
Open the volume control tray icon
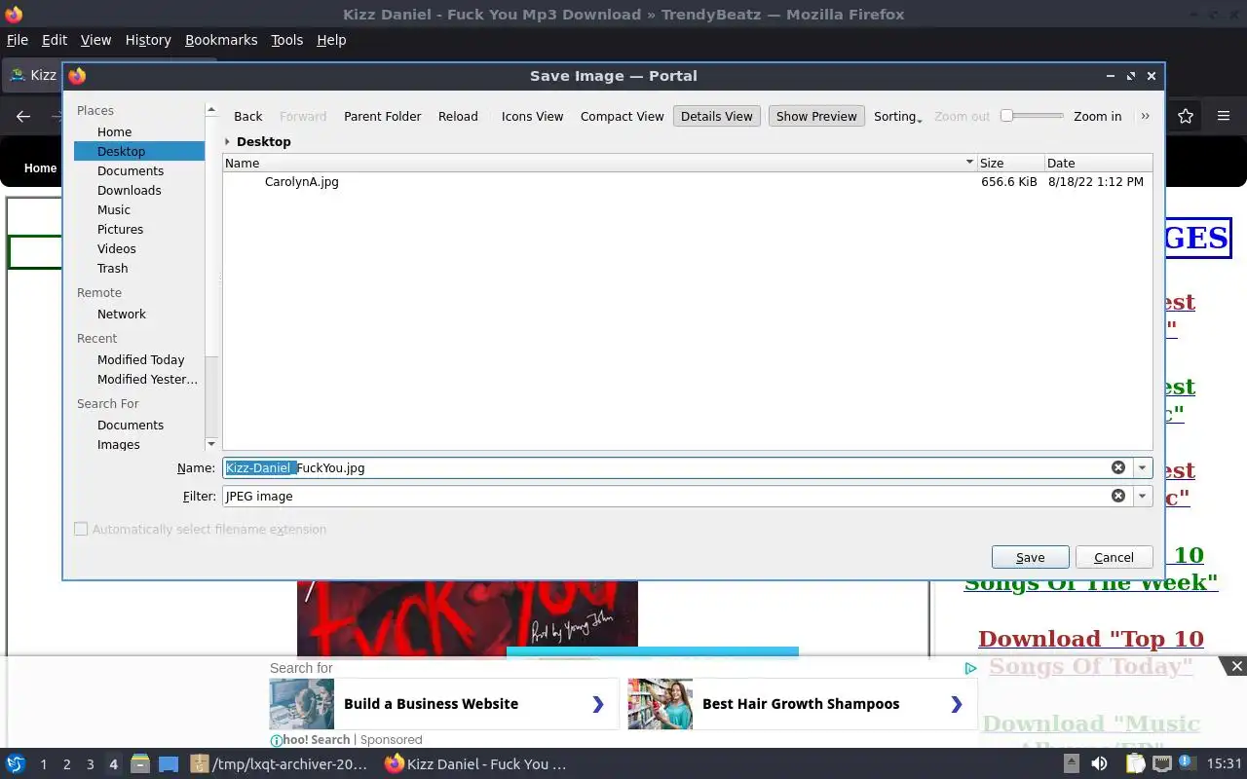pyautogui.click(x=1099, y=764)
